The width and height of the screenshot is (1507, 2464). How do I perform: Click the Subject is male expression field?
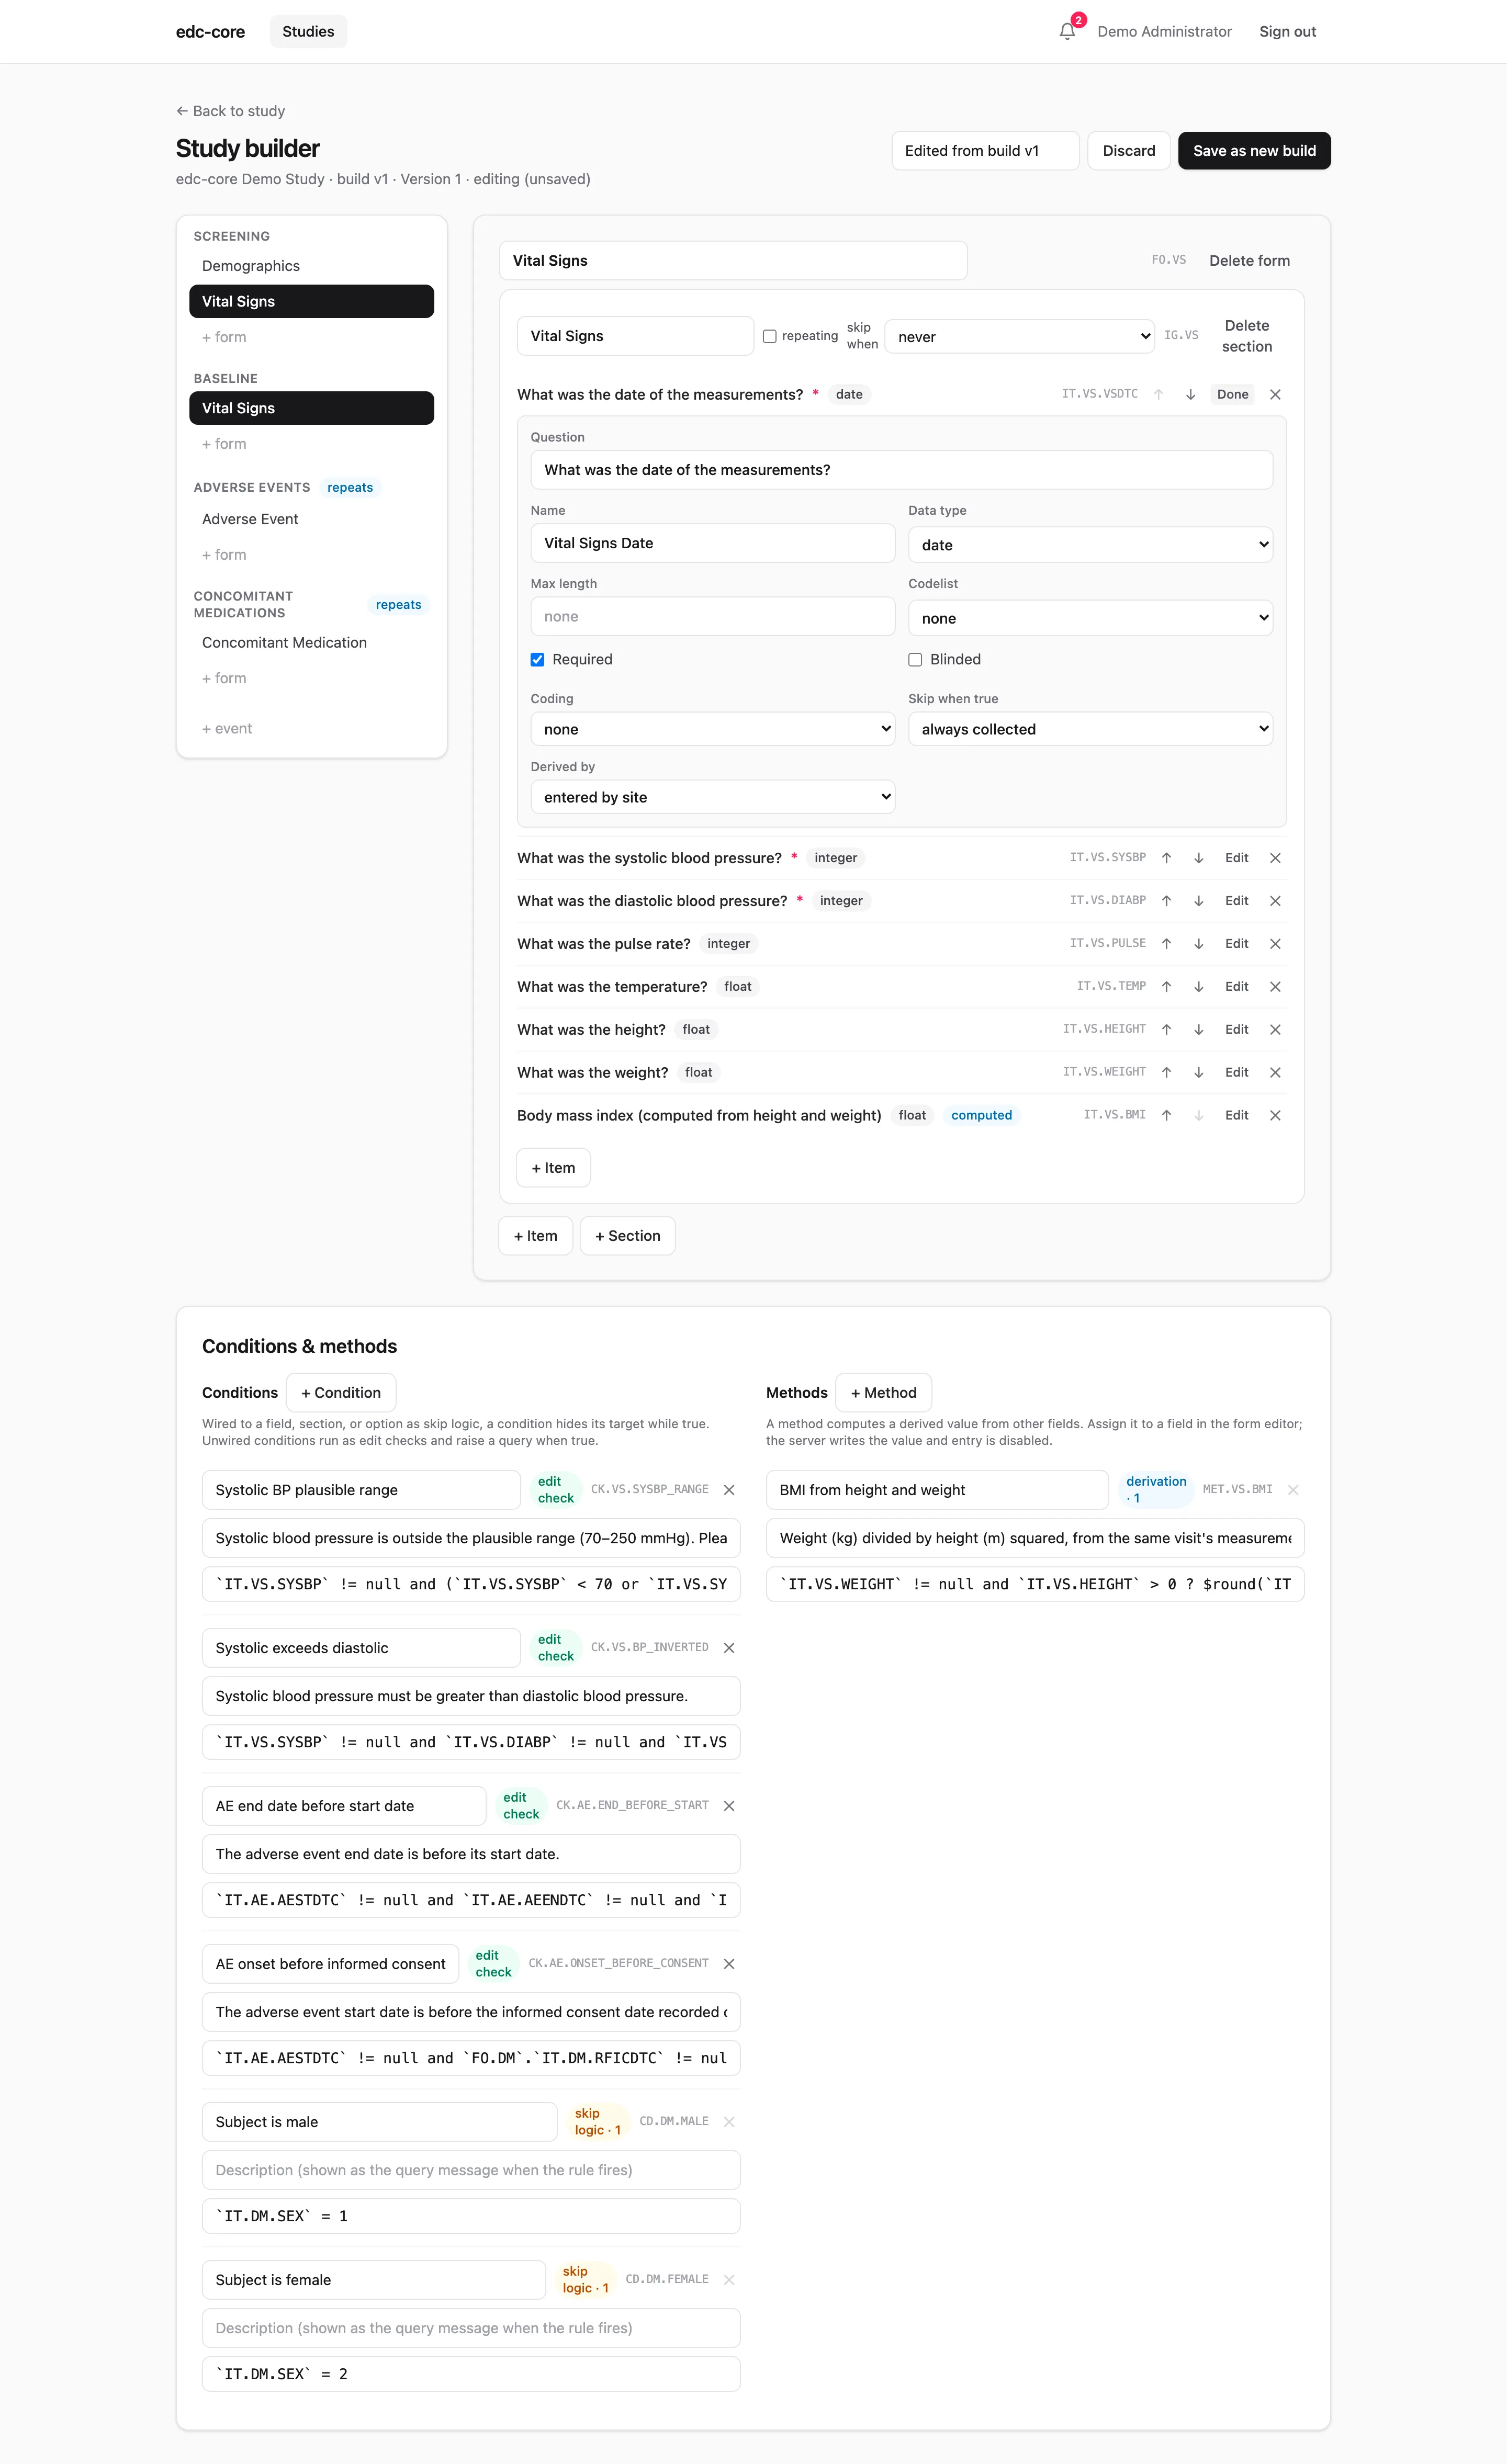[x=471, y=2216]
